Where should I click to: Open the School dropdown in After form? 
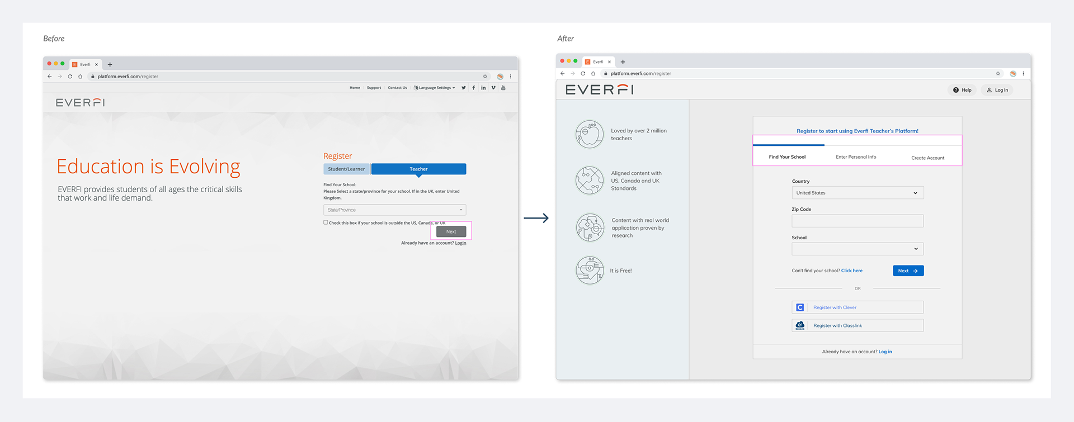coord(858,249)
